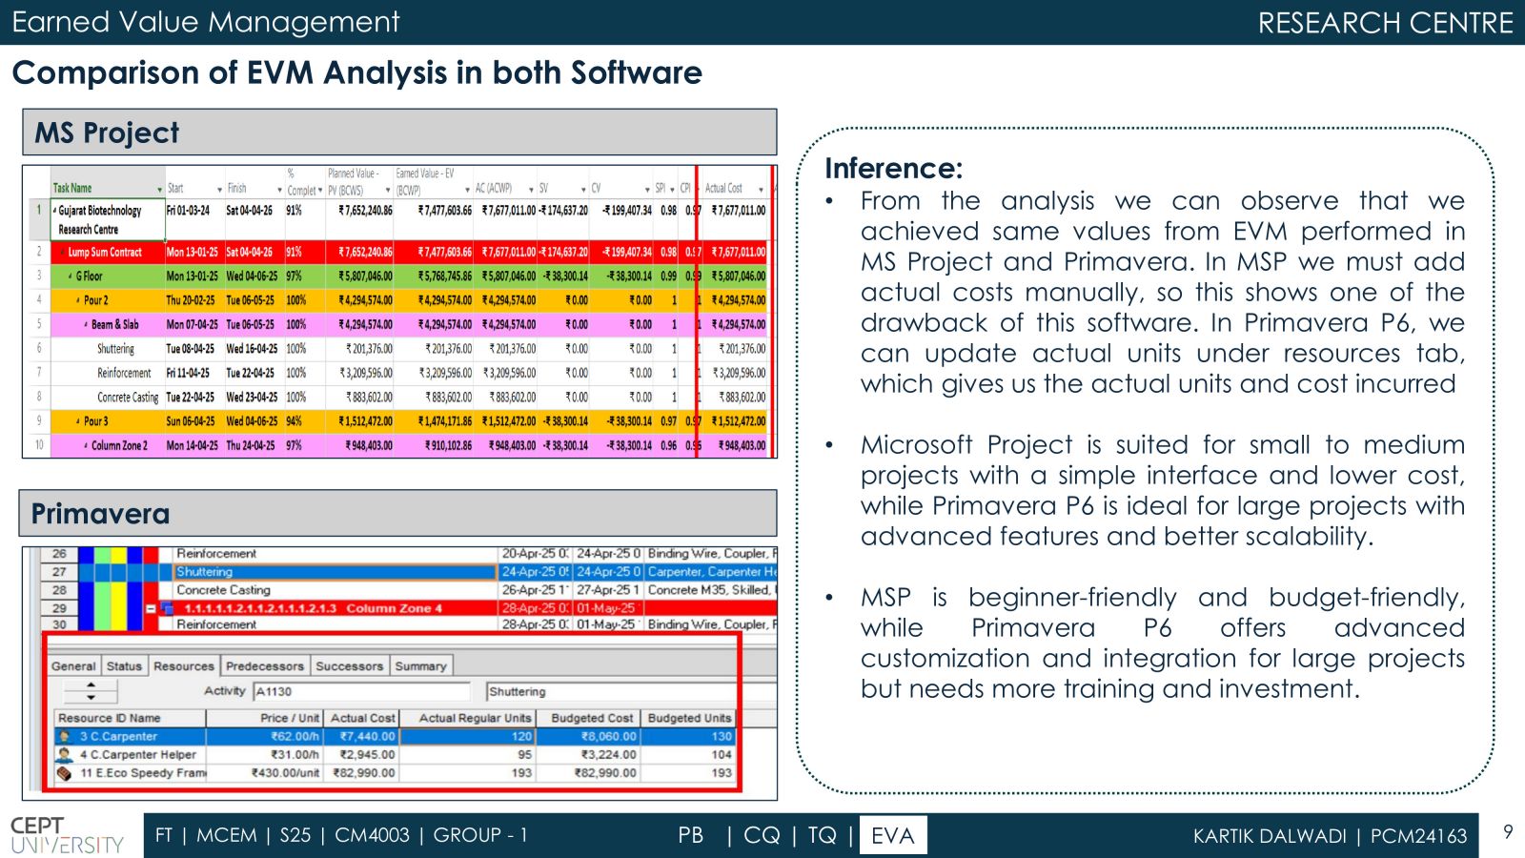This screenshot has height=858, width=1525.
Task: Select the highlighted EVA section in footer
Action: [893, 835]
